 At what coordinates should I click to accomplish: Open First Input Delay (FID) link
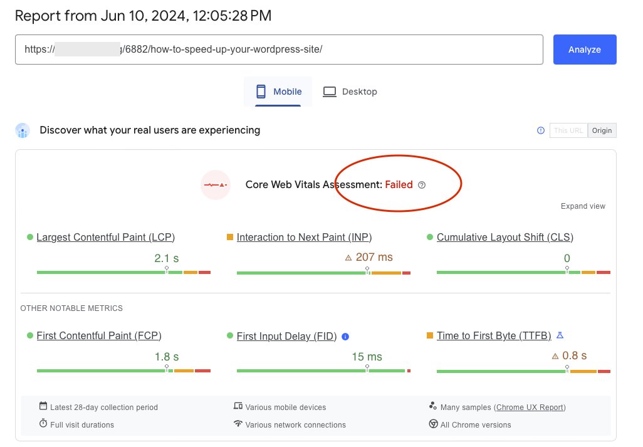pyautogui.click(x=286, y=336)
